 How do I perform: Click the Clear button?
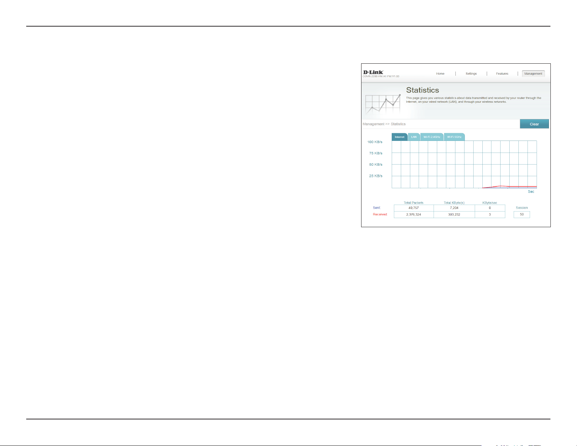[534, 124]
